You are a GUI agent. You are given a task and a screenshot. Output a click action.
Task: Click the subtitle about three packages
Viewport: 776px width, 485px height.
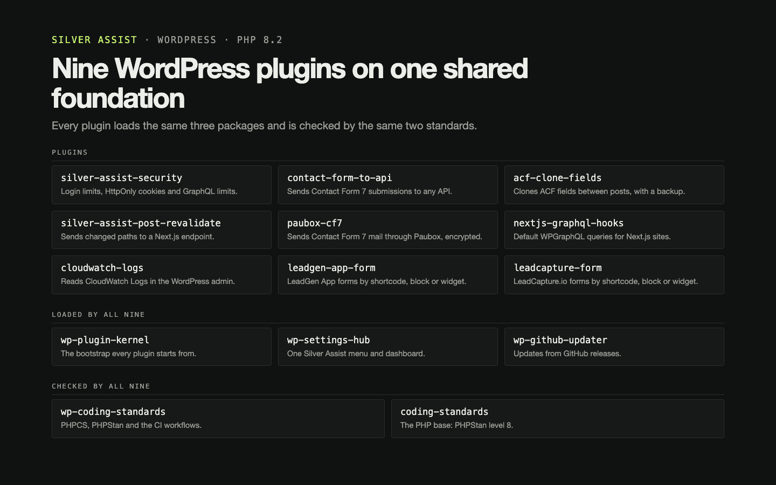point(264,126)
